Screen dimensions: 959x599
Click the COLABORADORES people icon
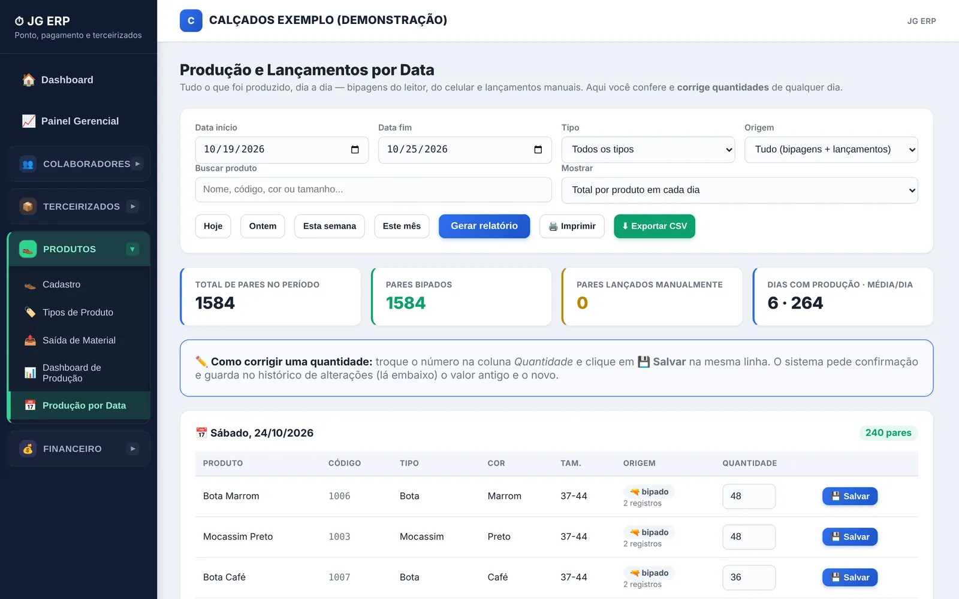[x=28, y=164]
